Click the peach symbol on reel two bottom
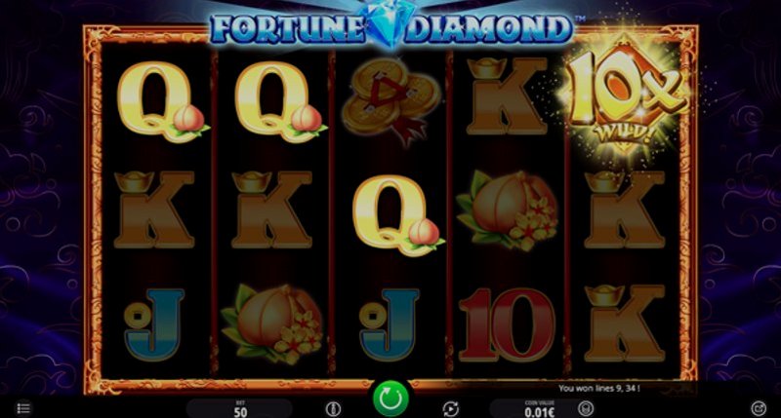The image size is (781, 418). 272,324
